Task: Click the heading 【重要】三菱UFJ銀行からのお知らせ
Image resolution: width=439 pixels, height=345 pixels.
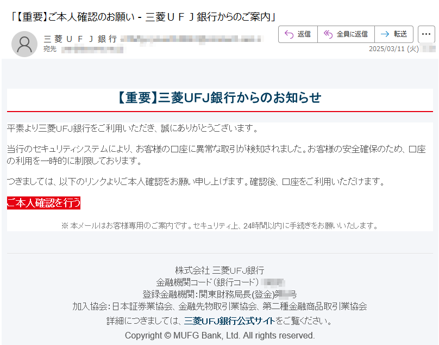Action: coord(220,98)
